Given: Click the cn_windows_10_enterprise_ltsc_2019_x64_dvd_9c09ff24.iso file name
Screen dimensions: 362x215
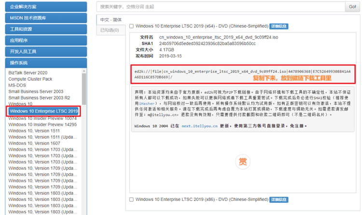Looking at the screenshot, I should pyautogui.click(x=219, y=37).
